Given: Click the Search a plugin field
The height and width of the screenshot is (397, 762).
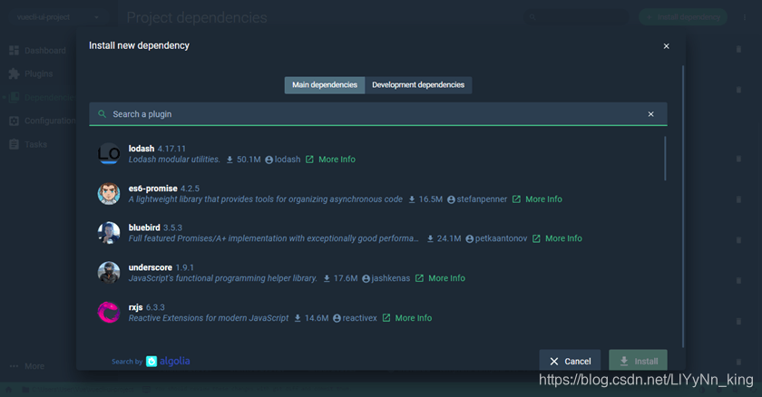Looking at the screenshot, I should [x=377, y=114].
